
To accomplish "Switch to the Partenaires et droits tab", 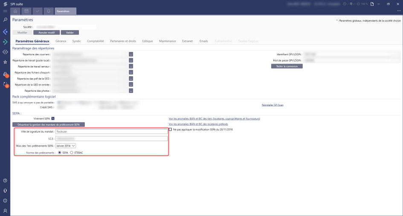I will point(123,41).
